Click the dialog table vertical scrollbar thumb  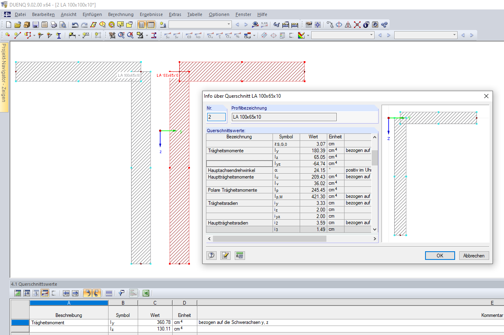tap(375, 157)
